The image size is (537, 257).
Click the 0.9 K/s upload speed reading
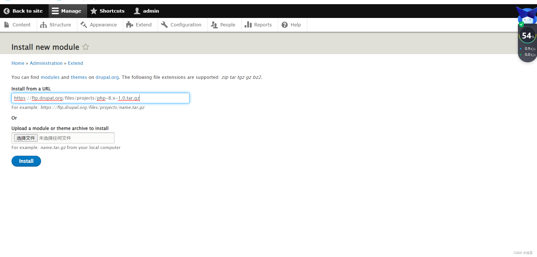(530, 49)
